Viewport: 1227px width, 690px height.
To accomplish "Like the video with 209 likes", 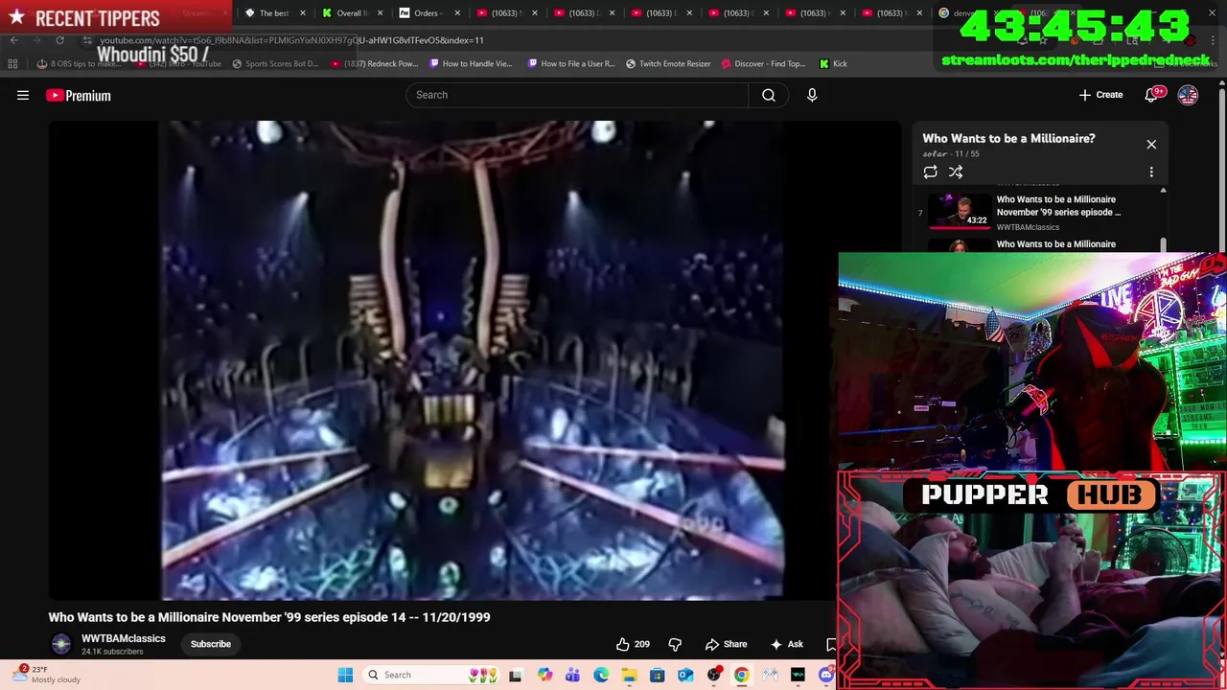I will point(633,644).
